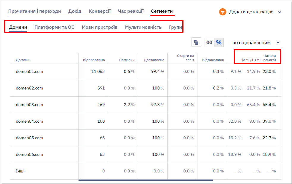The height and width of the screenshot is (184, 292).
Task: Switch to the Мови пристроїв sub-tab
Action: tap(100, 27)
